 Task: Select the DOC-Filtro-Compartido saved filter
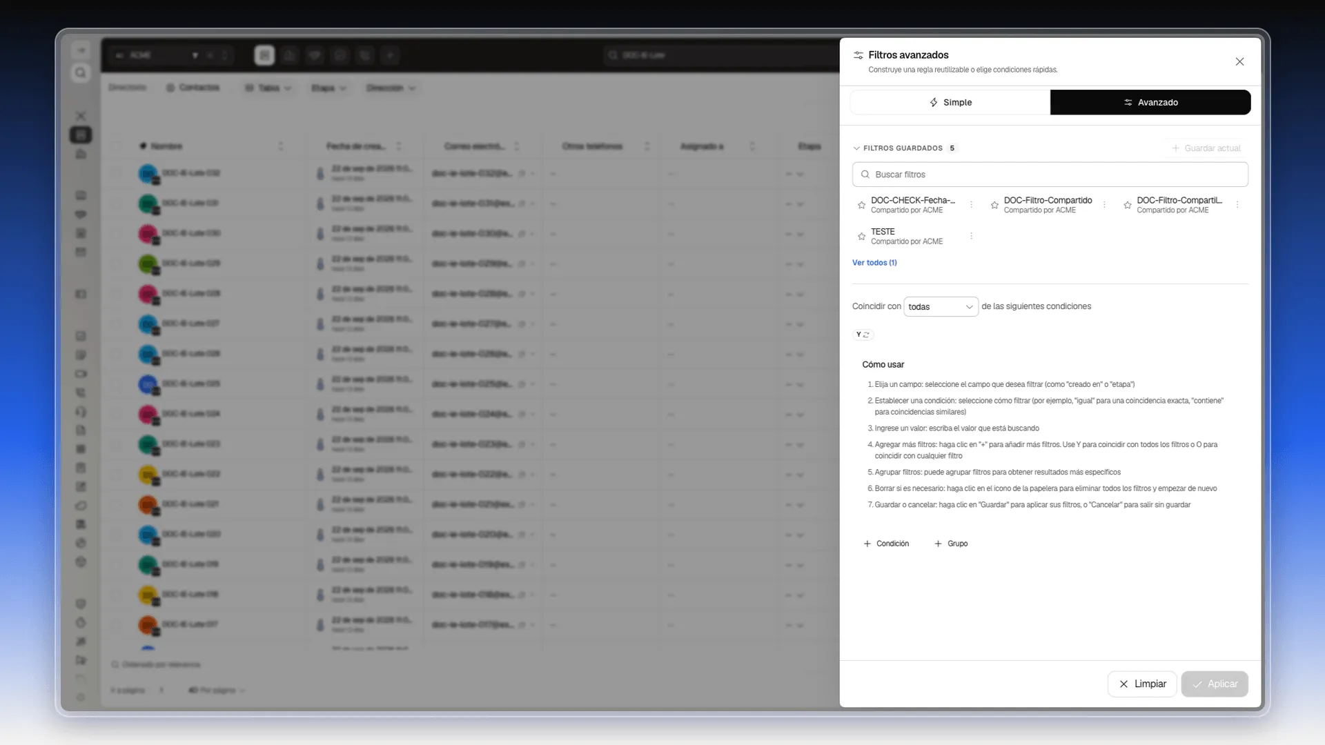[1048, 205]
